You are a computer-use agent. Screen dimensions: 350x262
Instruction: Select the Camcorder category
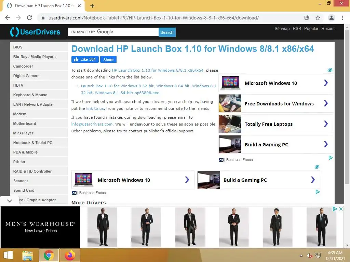pos(39,66)
